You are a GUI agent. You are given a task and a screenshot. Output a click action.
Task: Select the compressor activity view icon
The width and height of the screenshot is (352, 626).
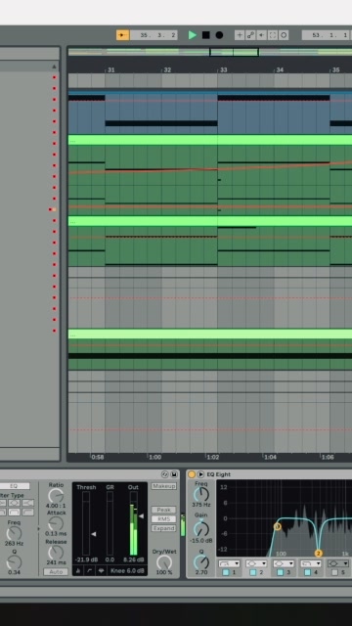(x=102, y=571)
